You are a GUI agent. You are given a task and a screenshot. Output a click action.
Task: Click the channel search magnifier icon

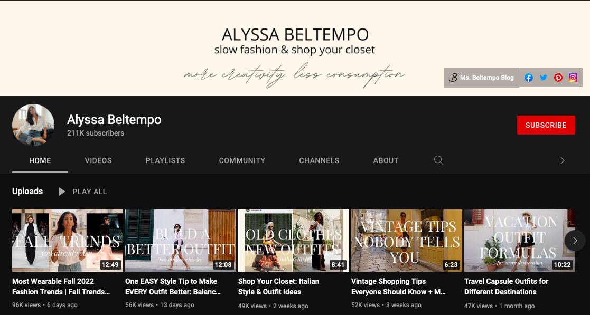(438, 160)
